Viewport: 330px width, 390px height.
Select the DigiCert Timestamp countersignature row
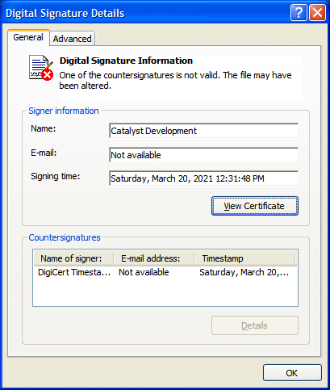(x=165, y=272)
